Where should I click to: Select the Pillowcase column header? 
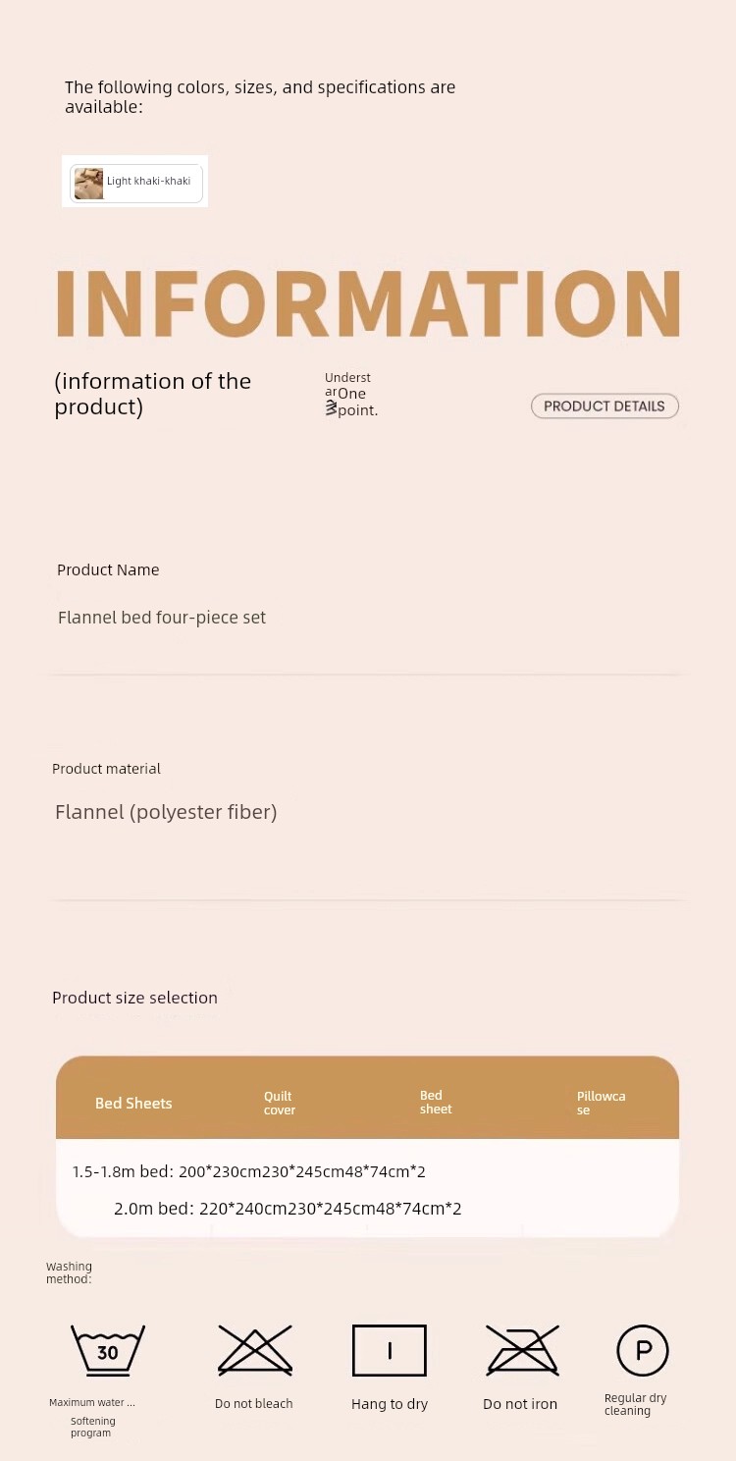(601, 1103)
